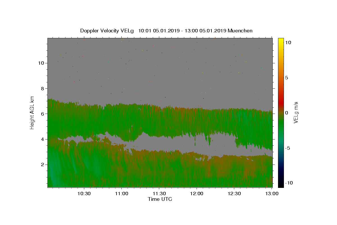This screenshot has width=337, height=225.
Task: Click the 'Height AGL km' axis label
Action: click(x=32, y=112)
